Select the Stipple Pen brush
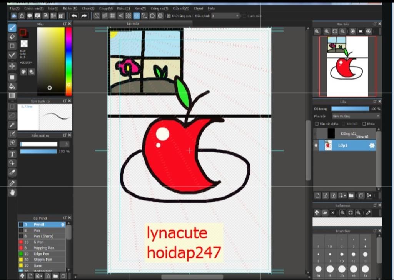The image size is (394, 280). (42, 260)
